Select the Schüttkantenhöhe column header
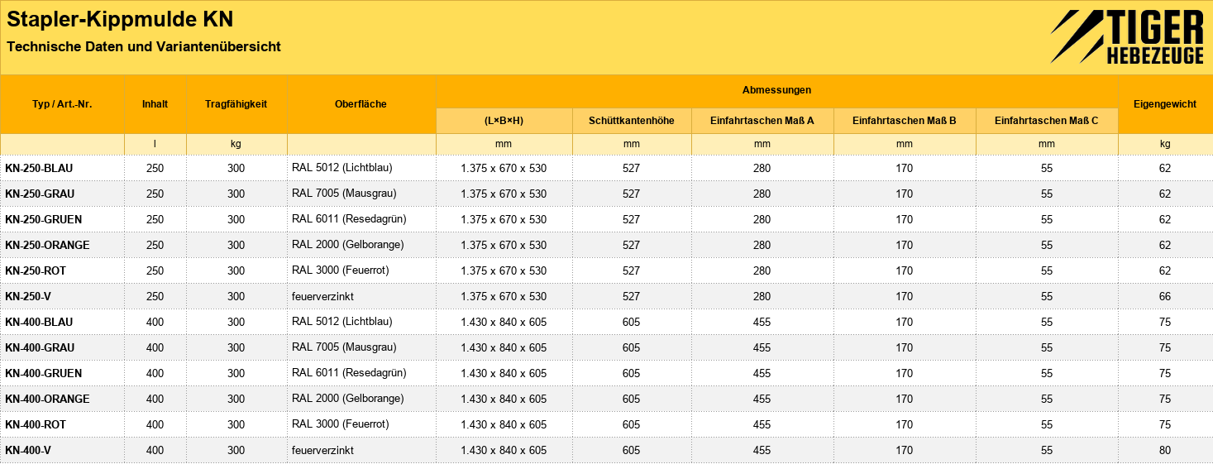The image size is (1213, 469). pyautogui.click(x=632, y=121)
